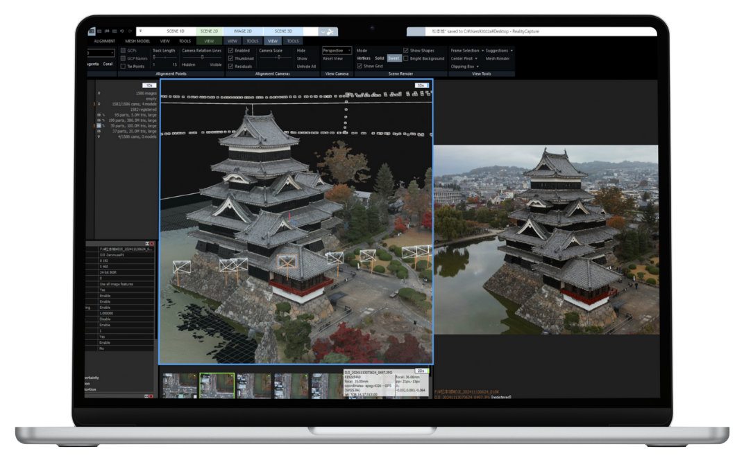Enable the Tie Points checkbox
Image resolution: width=744 pixels, height=469 pixels.
123,67
